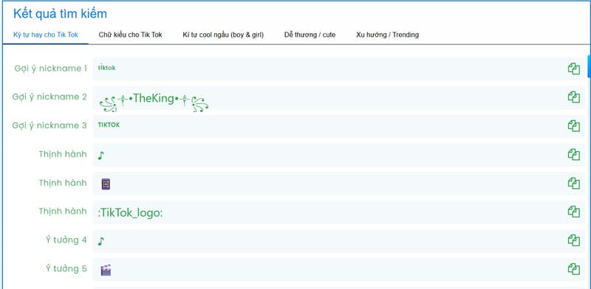Select the Dễ thương / cute tab
Image resolution: width=591 pixels, height=289 pixels.
point(310,35)
